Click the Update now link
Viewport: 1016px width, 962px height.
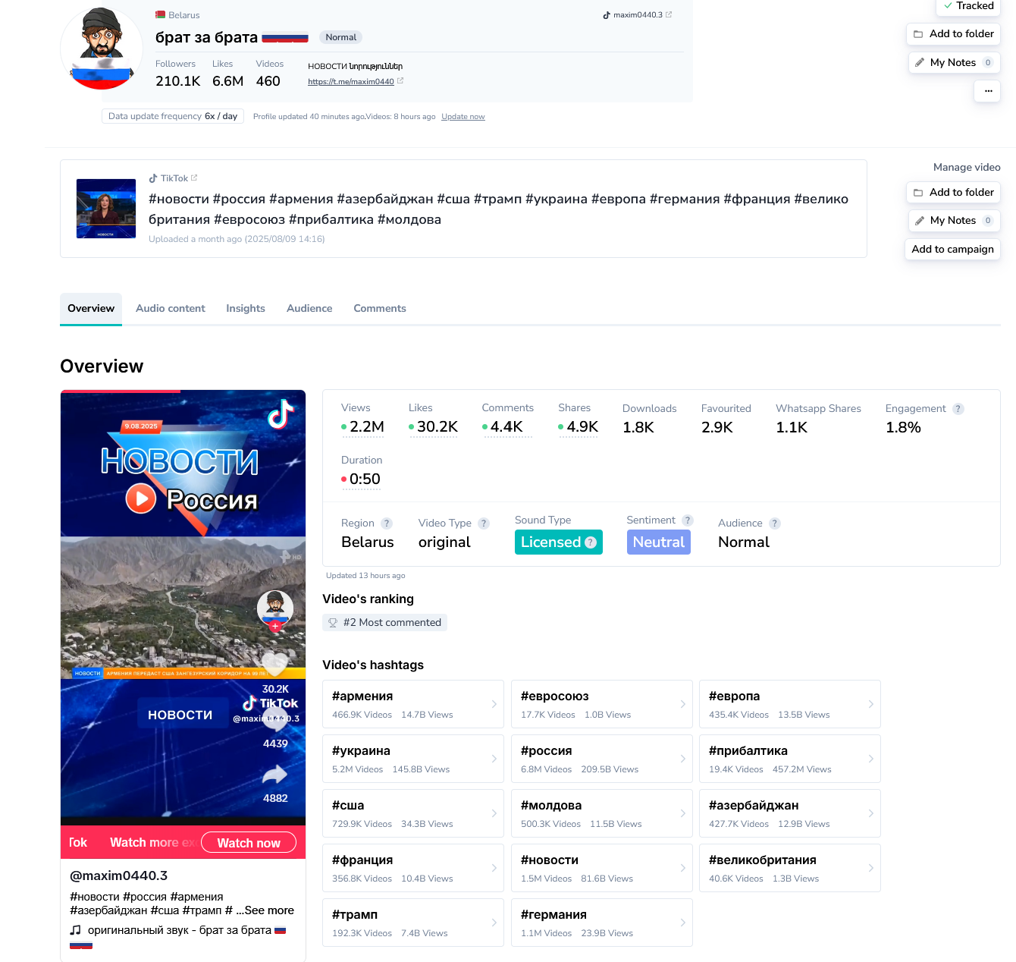(463, 117)
